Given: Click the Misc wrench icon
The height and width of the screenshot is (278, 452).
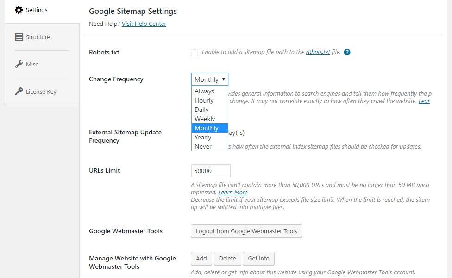Looking at the screenshot, I should pyautogui.click(x=19, y=64).
